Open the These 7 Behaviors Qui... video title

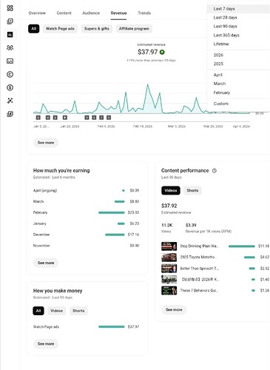click(199, 290)
